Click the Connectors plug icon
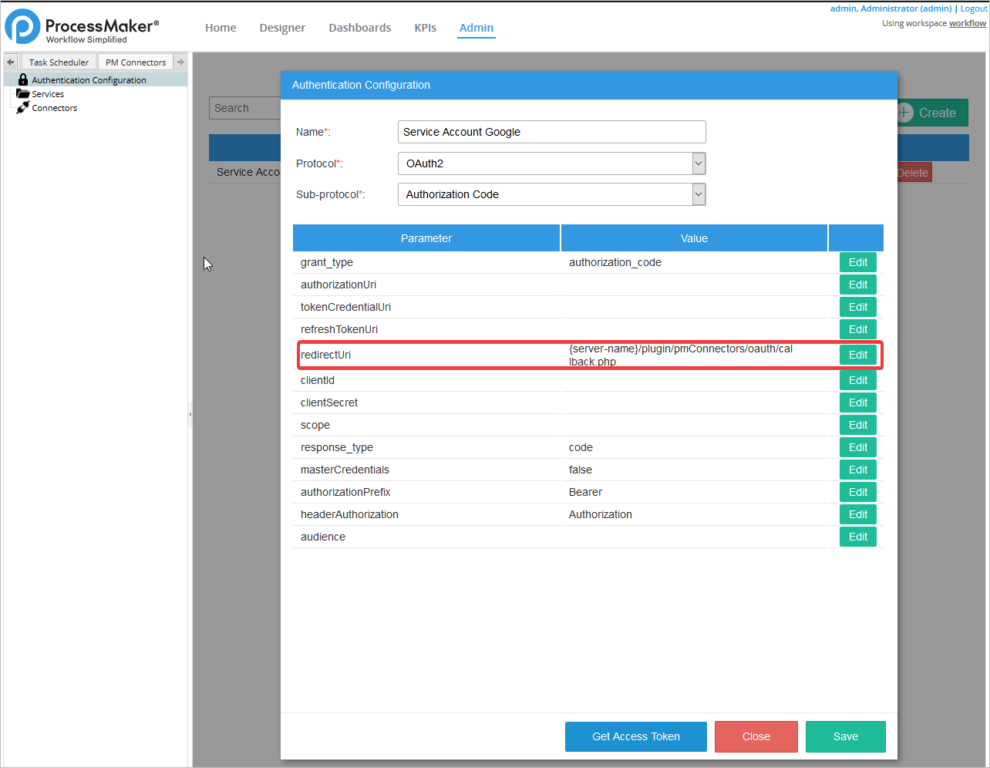This screenshot has width=990, height=768. coord(23,108)
